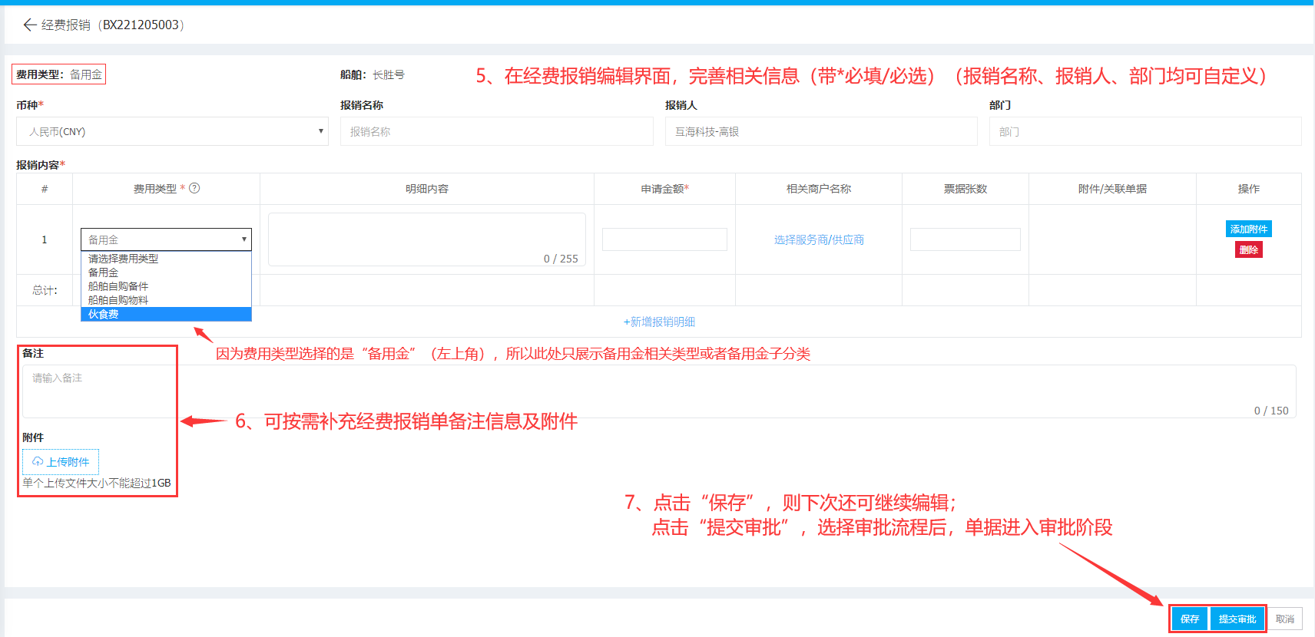Click the 附件/关联单据 column header
Viewport: 1315px width, 637px height.
point(1112,189)
